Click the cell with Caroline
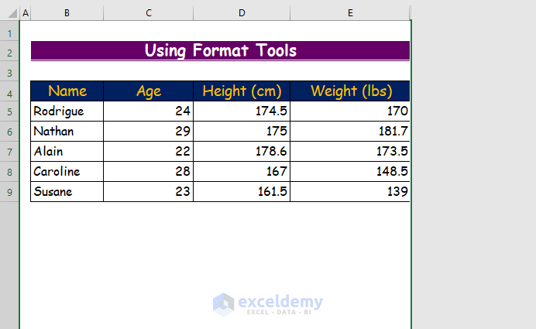The width and height of the screenshot is (536, 329). pyautogui.click(x=67, y=172)
